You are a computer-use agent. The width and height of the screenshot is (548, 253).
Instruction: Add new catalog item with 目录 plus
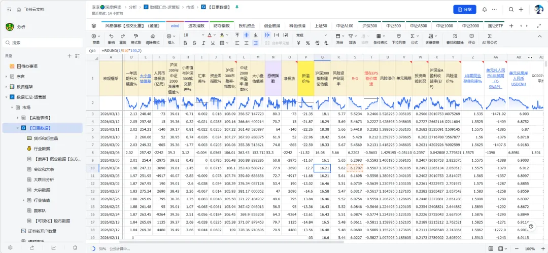tap(69, 56)
